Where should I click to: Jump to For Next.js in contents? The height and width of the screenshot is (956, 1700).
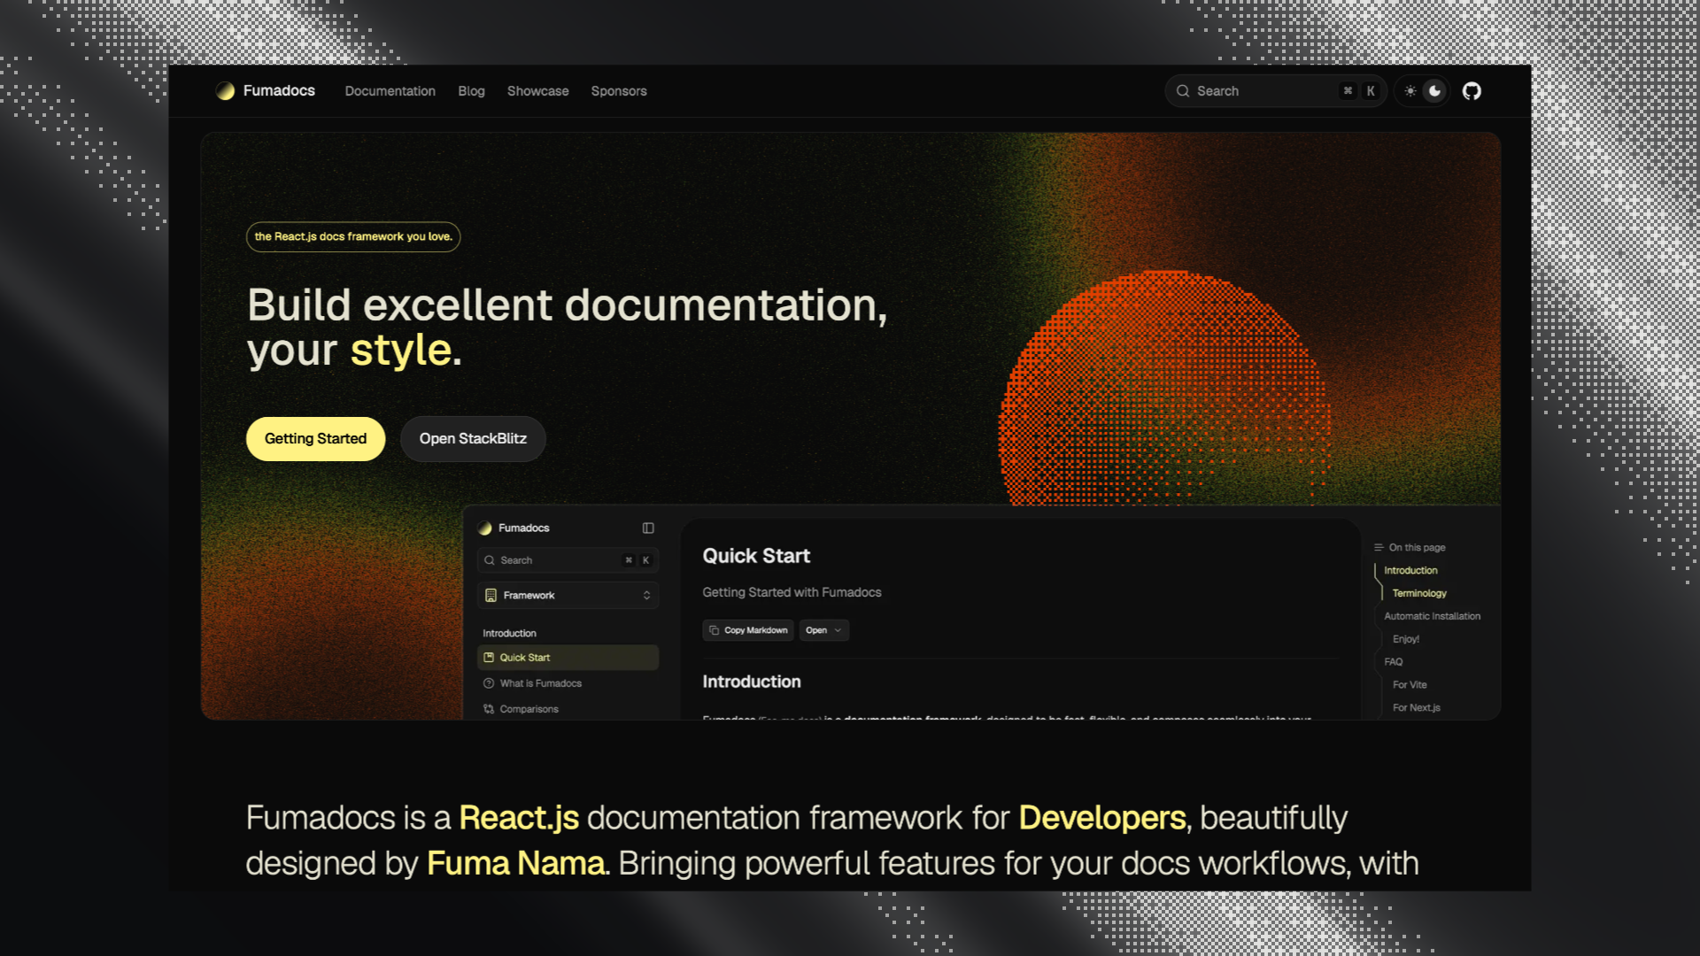pyautogui.click(x=1416, y=708)
